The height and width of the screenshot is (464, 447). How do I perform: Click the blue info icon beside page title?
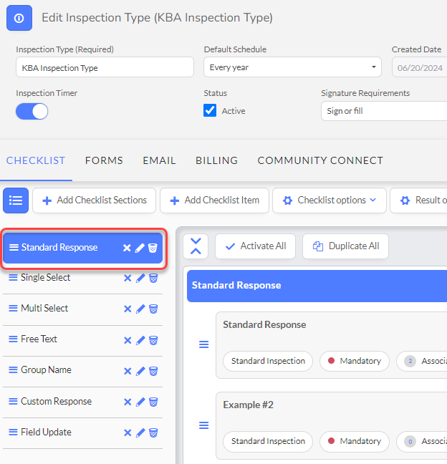tap(19, 18)
